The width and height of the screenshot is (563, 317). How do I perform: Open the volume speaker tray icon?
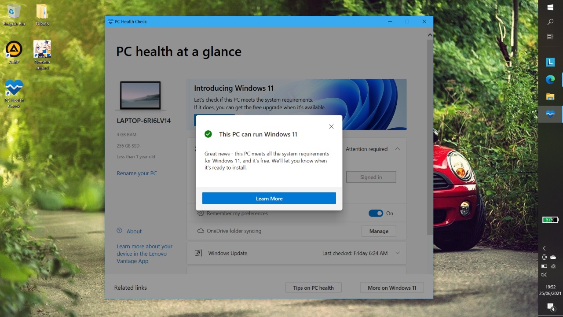544,275
